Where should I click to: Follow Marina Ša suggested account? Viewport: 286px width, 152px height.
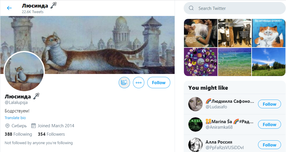click(x=269, y=124)
